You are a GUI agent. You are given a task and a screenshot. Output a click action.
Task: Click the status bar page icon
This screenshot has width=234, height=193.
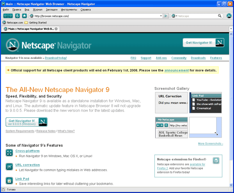tap(3, 189)
